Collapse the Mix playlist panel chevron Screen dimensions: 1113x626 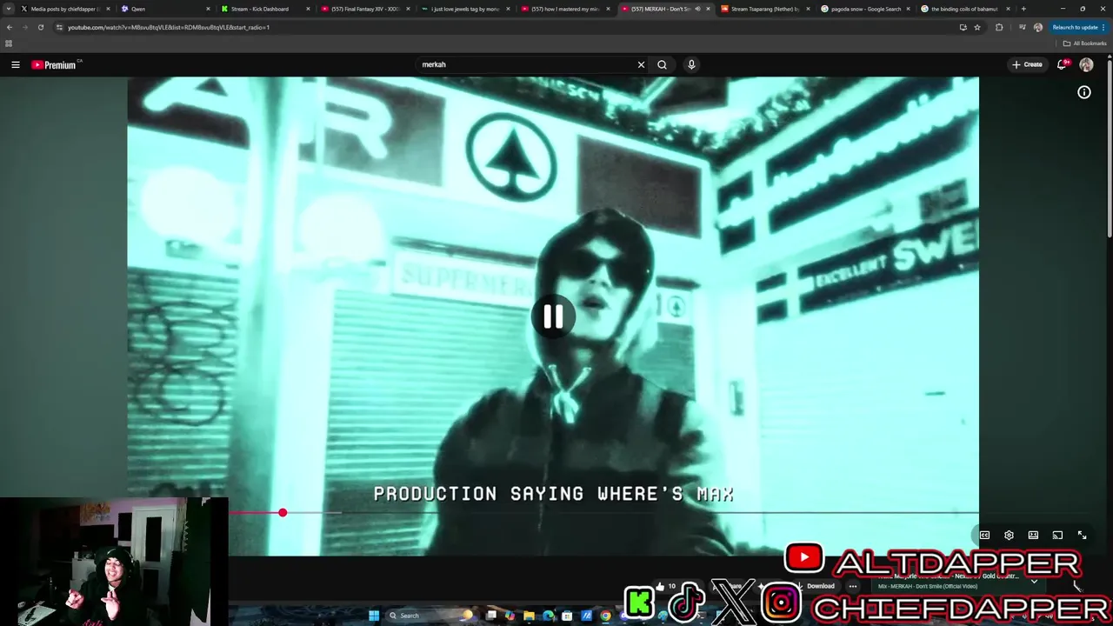coord(1034,581)
